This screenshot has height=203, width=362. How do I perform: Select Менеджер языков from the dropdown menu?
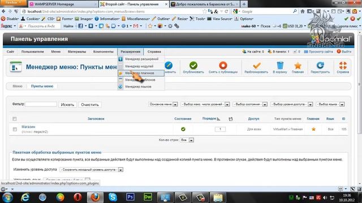pyautogui.click(x=138, y=87)
